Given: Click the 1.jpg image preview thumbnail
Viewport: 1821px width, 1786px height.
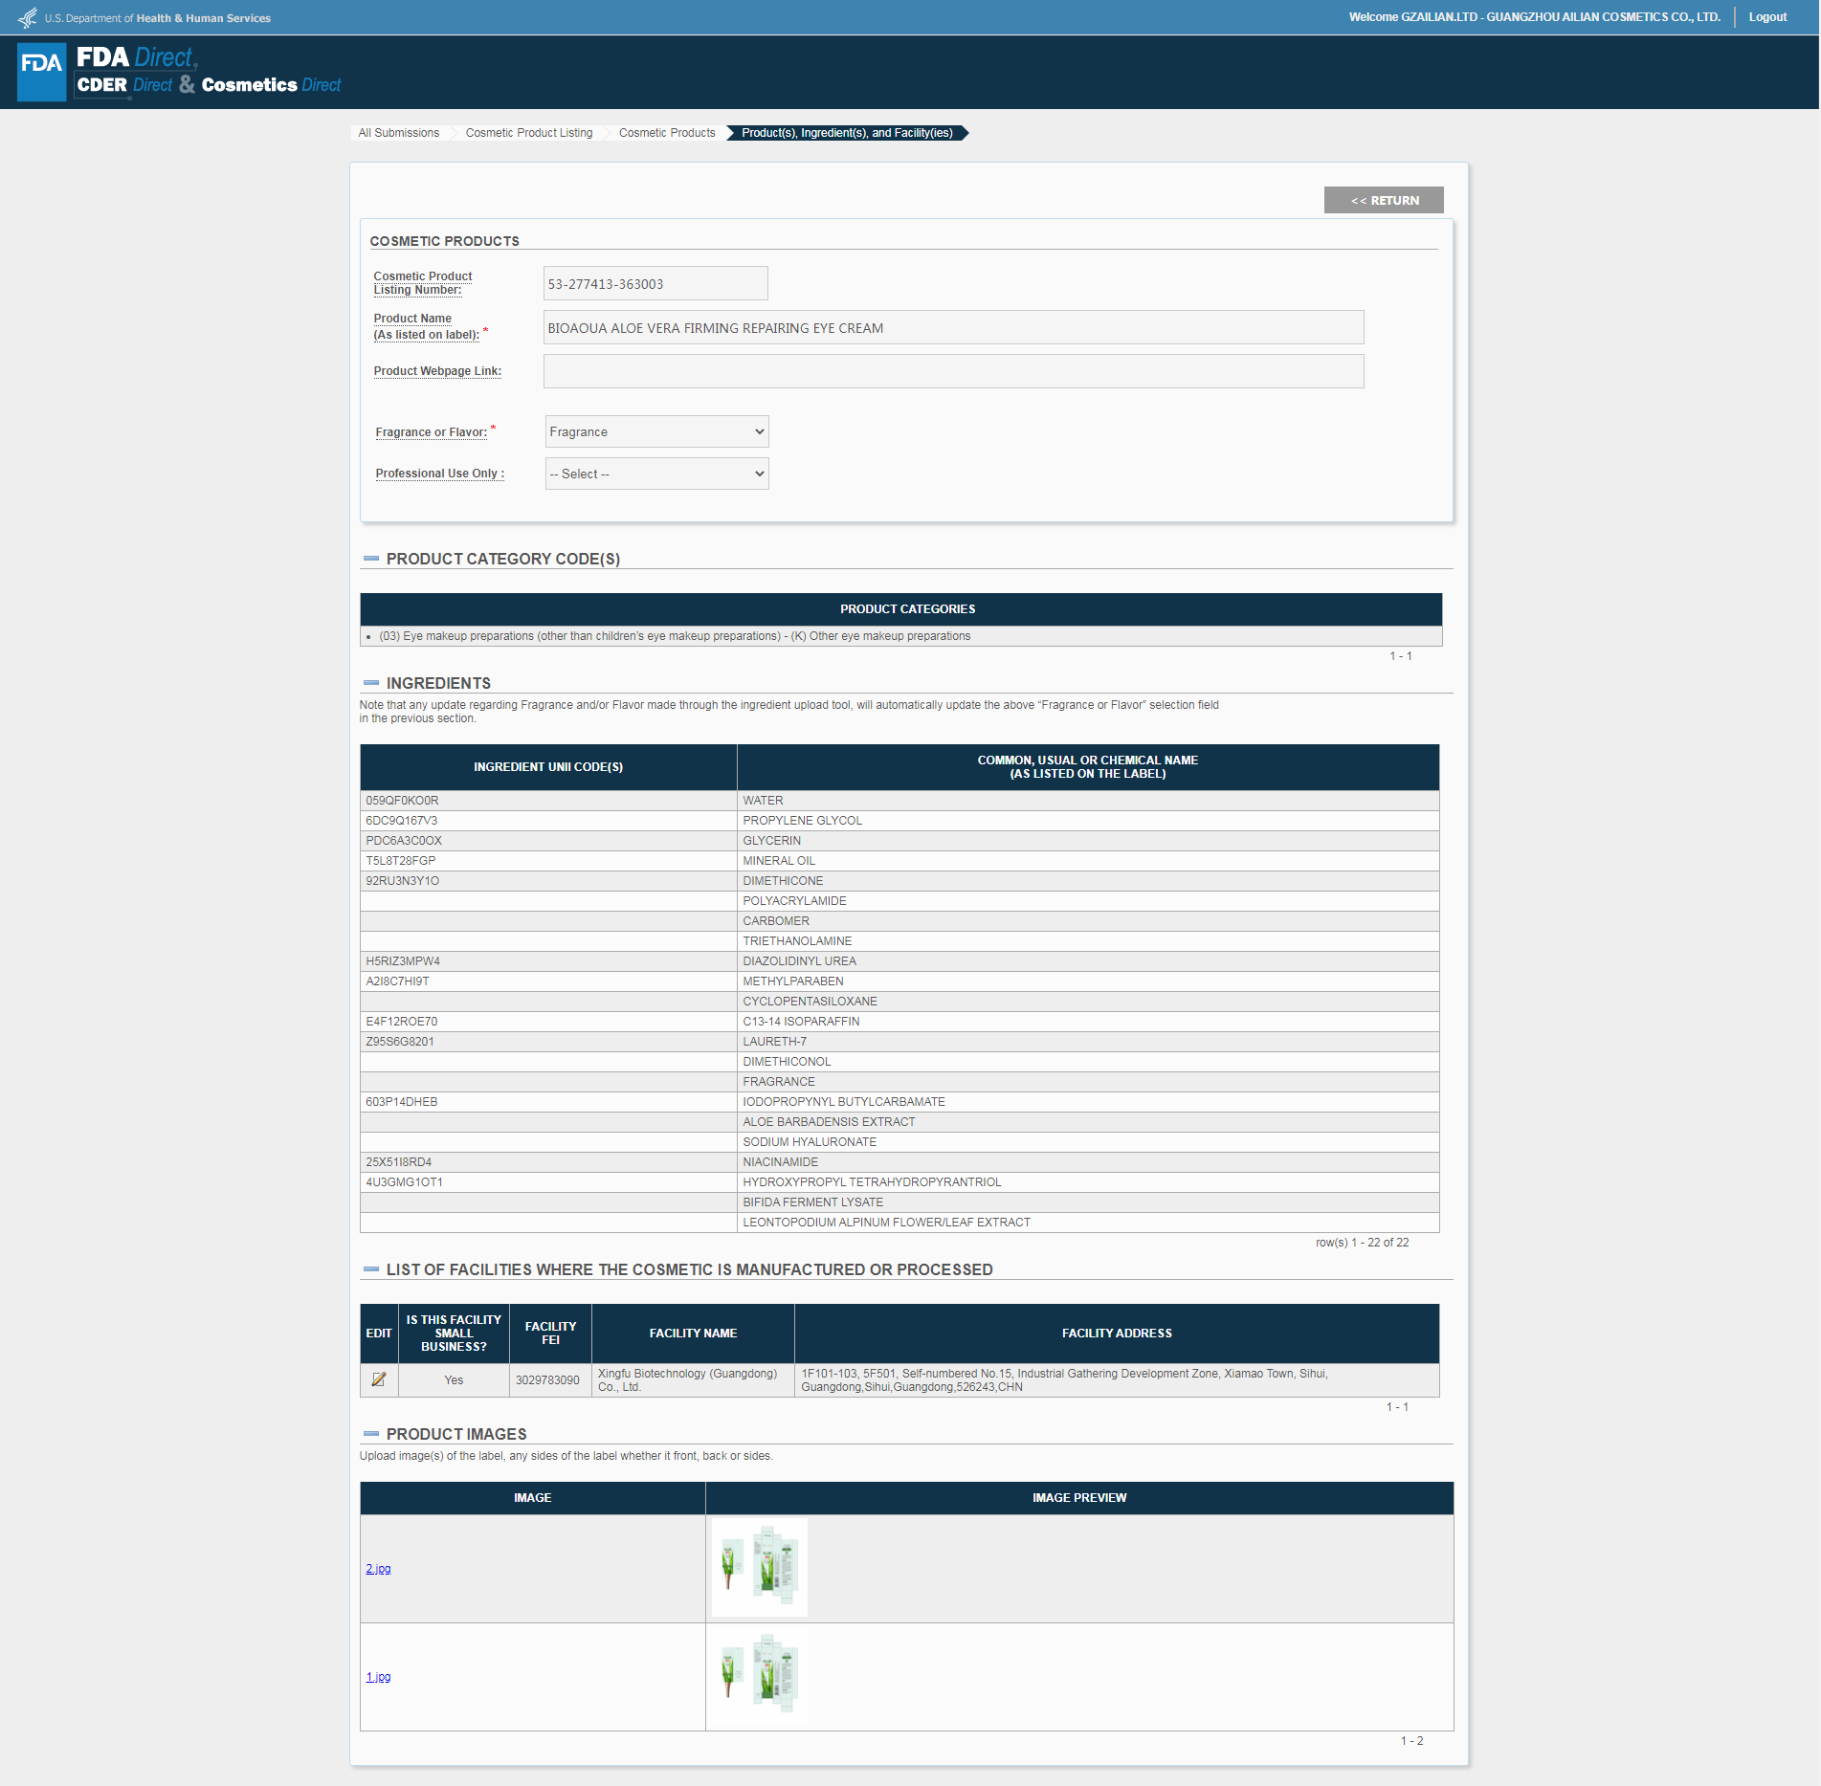Looking at the screenshot, I should click(760, 1675).
